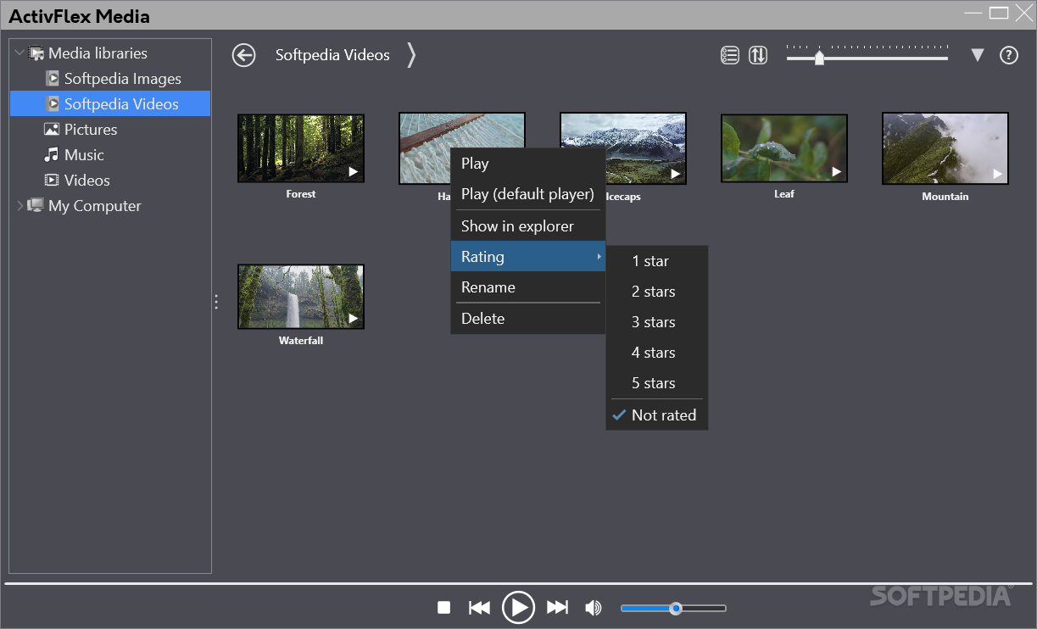Viewport: 1037px width, 629px height.
Task: Click the Softpedia Images library icon
Action: (52, 79)
